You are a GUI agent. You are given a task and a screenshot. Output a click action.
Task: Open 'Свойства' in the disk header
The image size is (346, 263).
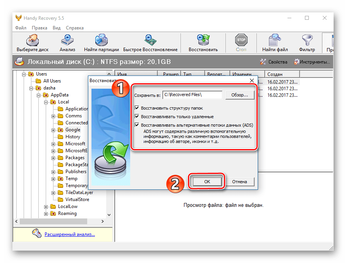[x=274, y=62]
